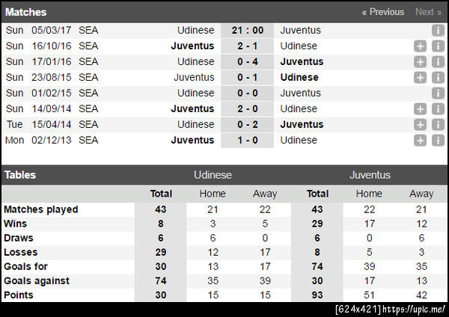449x317 pixels.
Task: Expand details of the 17/01/16 match
Action: 421,62
